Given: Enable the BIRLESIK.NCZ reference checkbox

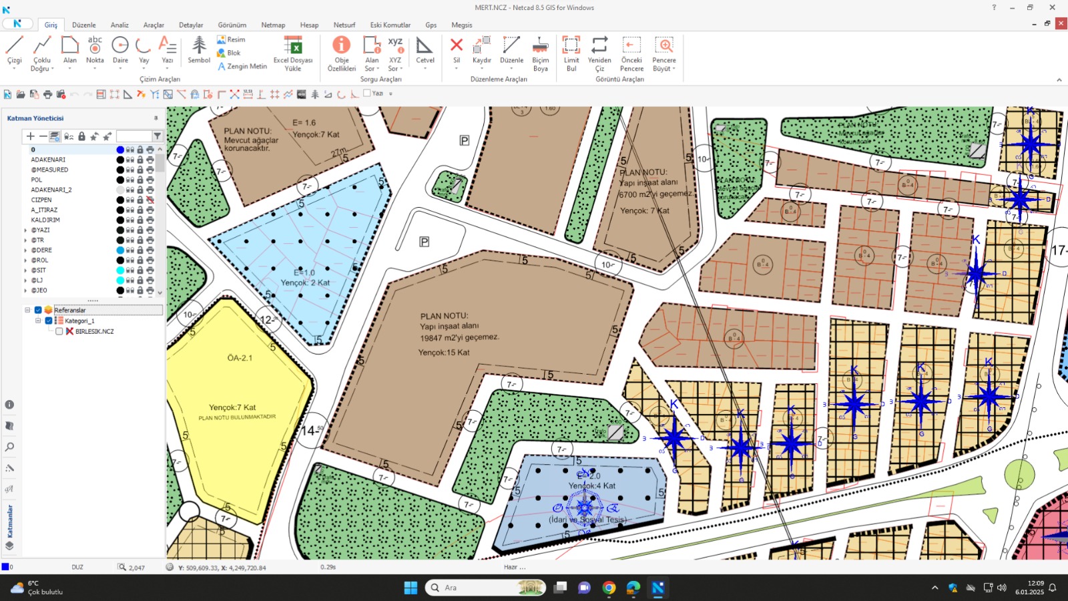Looking at the screenshot, I should pos(59,331).
